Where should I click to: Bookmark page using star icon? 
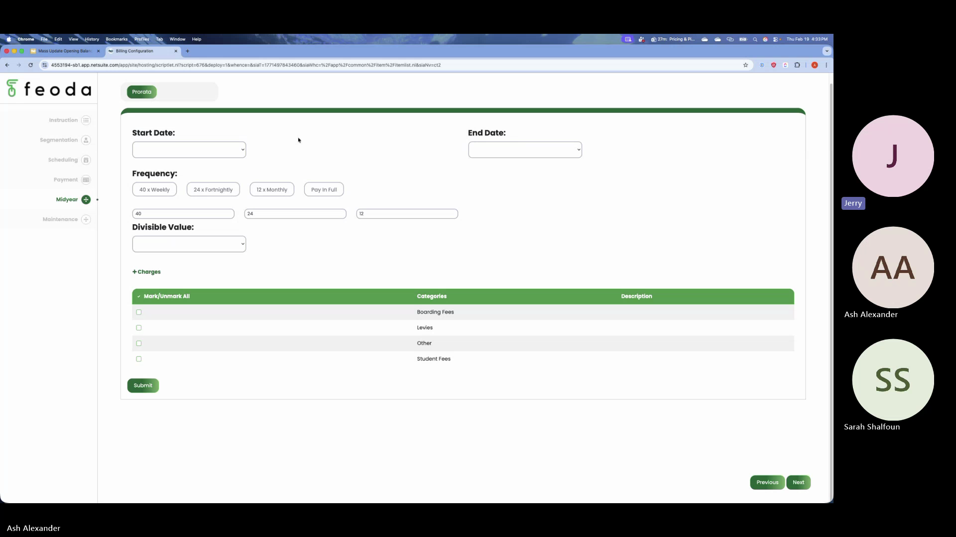745,65
